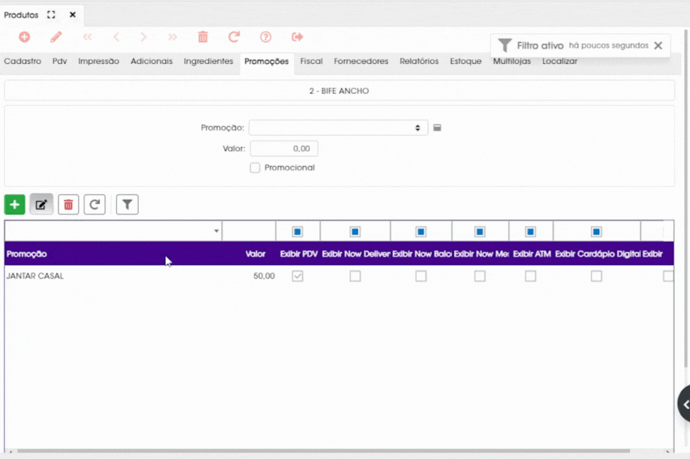The width and height of the screenshot is (690, 459).
Task: Switch to the Fornecedores tab
Action: tap(361, 61)
